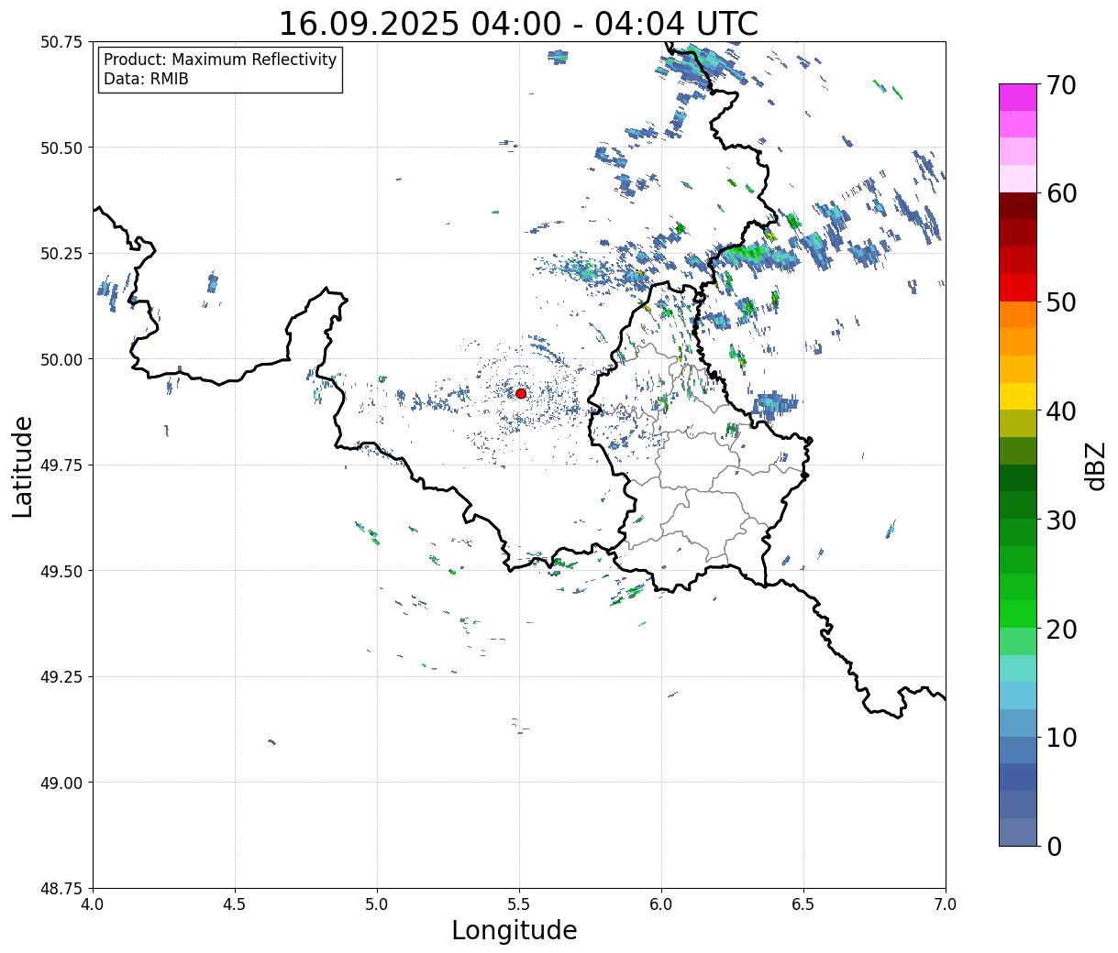Click the latitude tick label 49.00

coord(61,783)
